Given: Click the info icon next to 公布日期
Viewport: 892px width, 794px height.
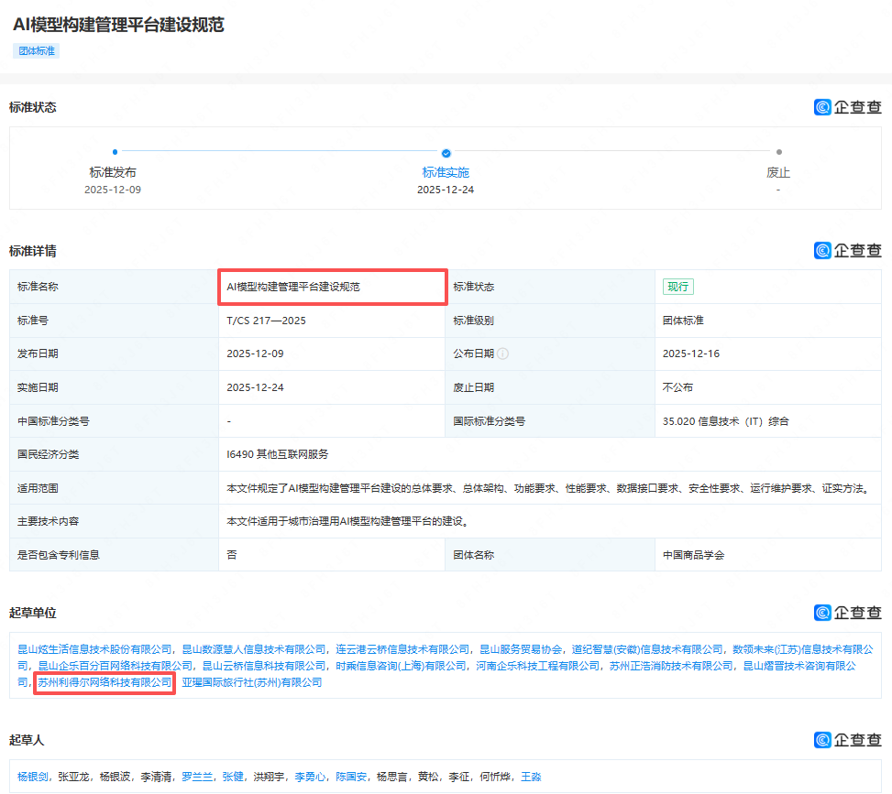Looking at the screenshot, I should click(x=503, y=353).
